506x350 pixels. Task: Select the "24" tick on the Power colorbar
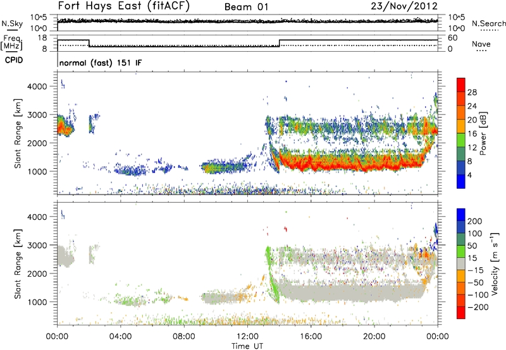coord(472,106)
